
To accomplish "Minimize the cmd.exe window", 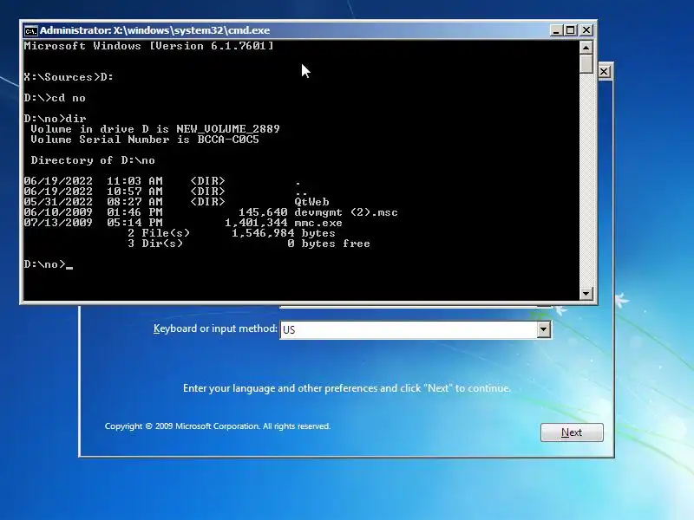I will tap(556, 30).
